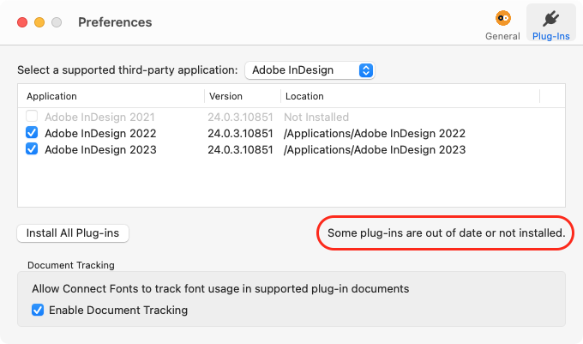This screenshot has height=344, width=583.
Task: Click the version number for InDesign 2022
Action: click(x=240, y=133)
